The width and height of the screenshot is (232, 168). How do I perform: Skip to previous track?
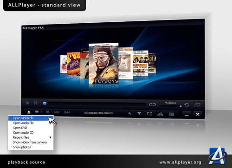click(57, 112)
